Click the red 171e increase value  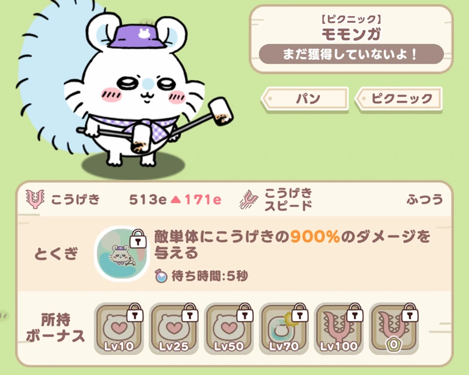coord(203,199)
